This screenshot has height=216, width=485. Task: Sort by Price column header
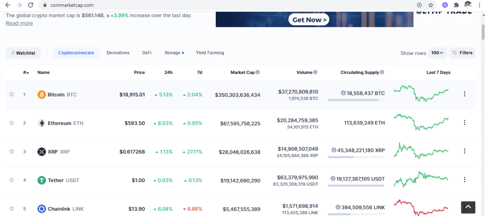pyautogui.click(x=139, y=73)
